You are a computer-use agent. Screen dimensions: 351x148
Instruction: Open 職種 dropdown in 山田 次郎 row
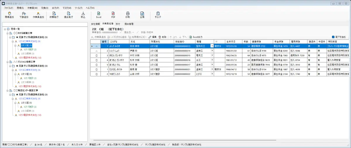(x=212, y=74)
